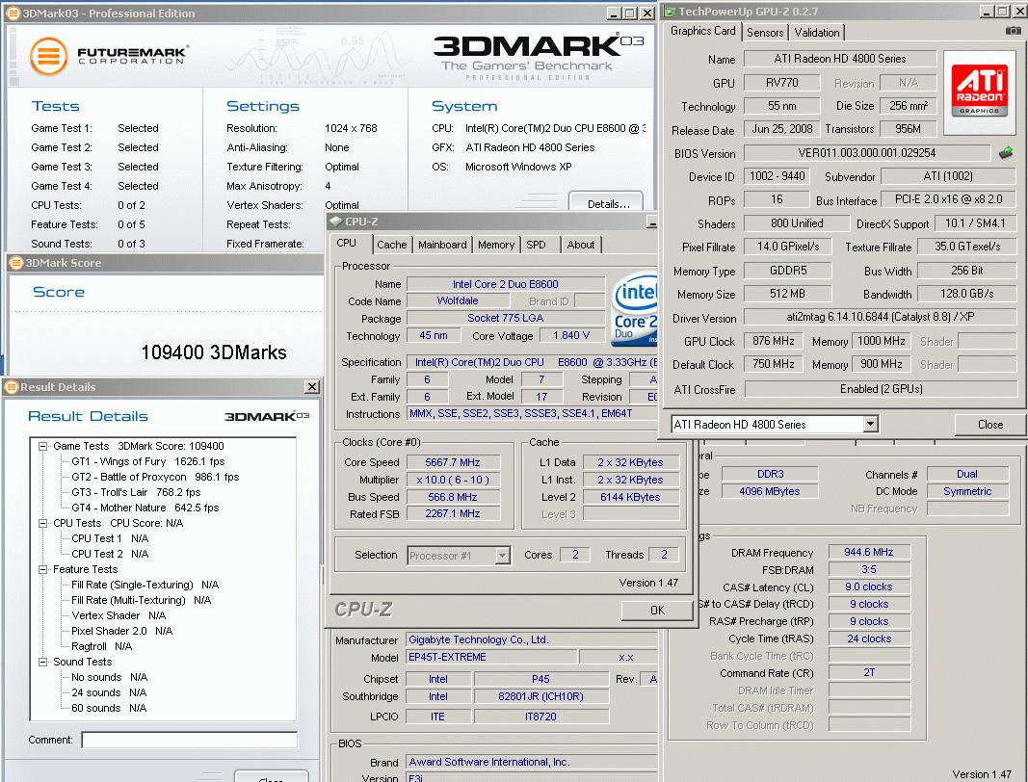Image resolution: width=1028 pixels, height=782 pixels.
Task: Collapse the Game Tests tree node
Action: click(x=43, y=446)
